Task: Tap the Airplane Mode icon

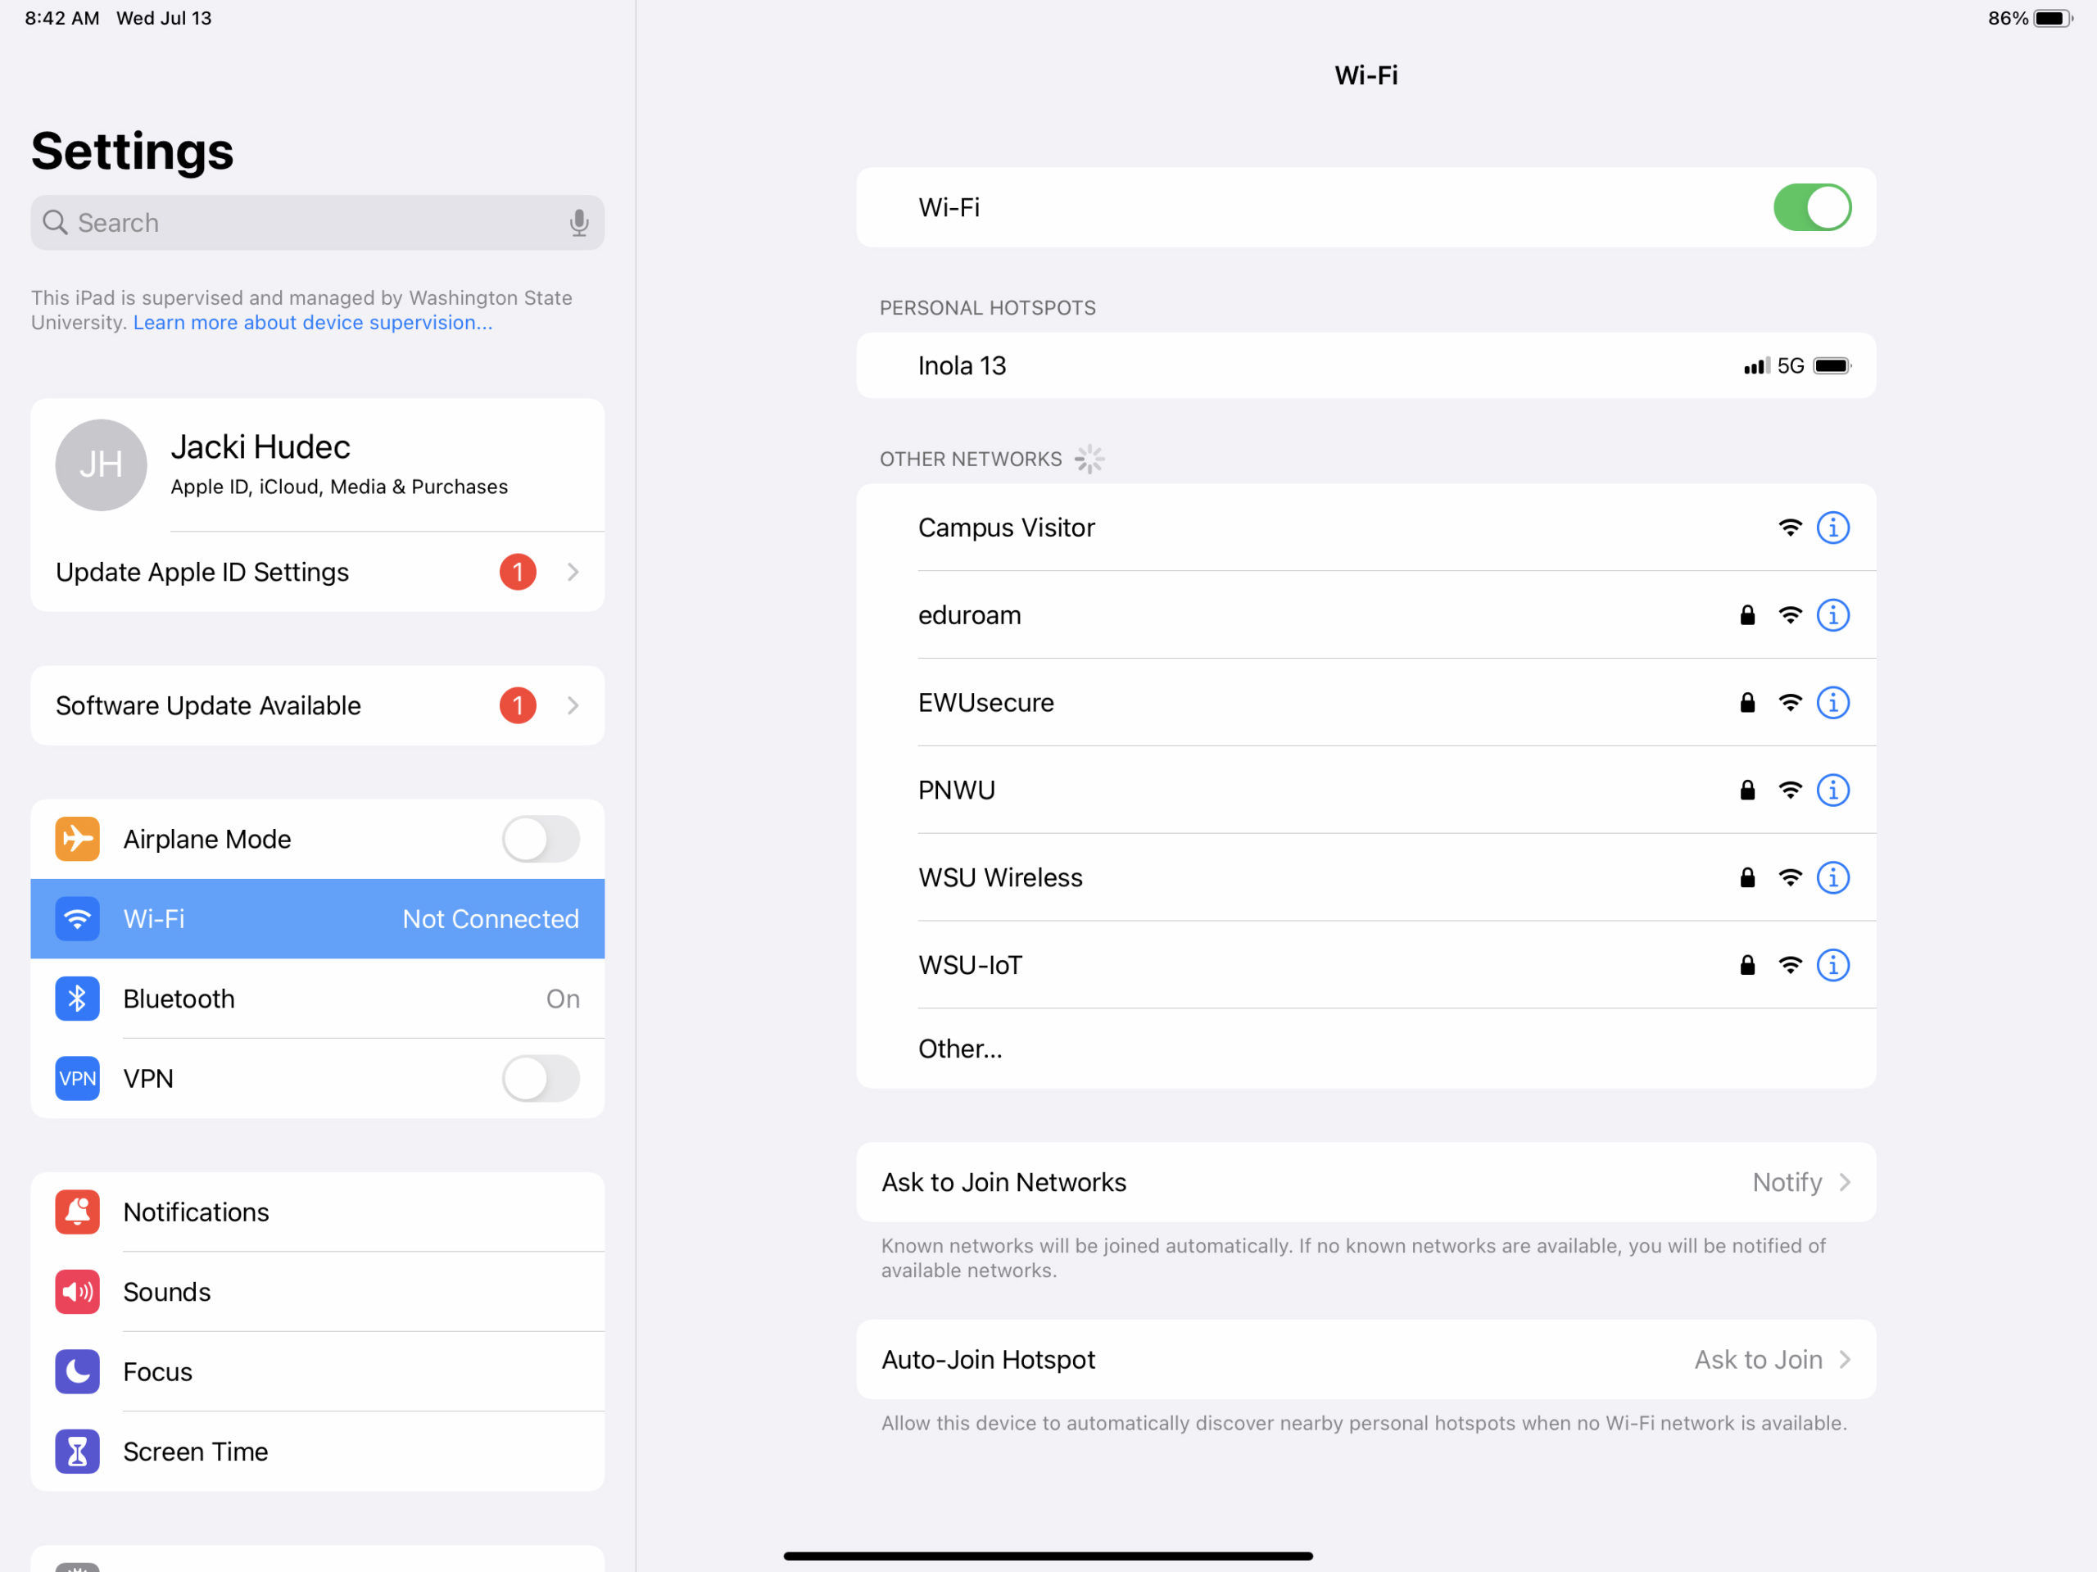Action: pos(77,839)
